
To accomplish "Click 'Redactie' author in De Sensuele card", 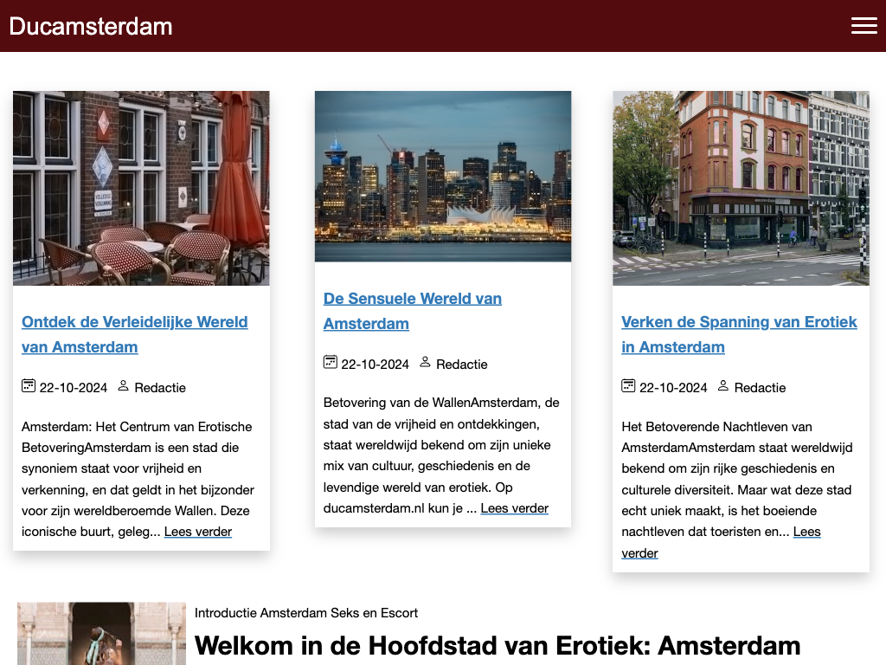I will tap(462, 365).
